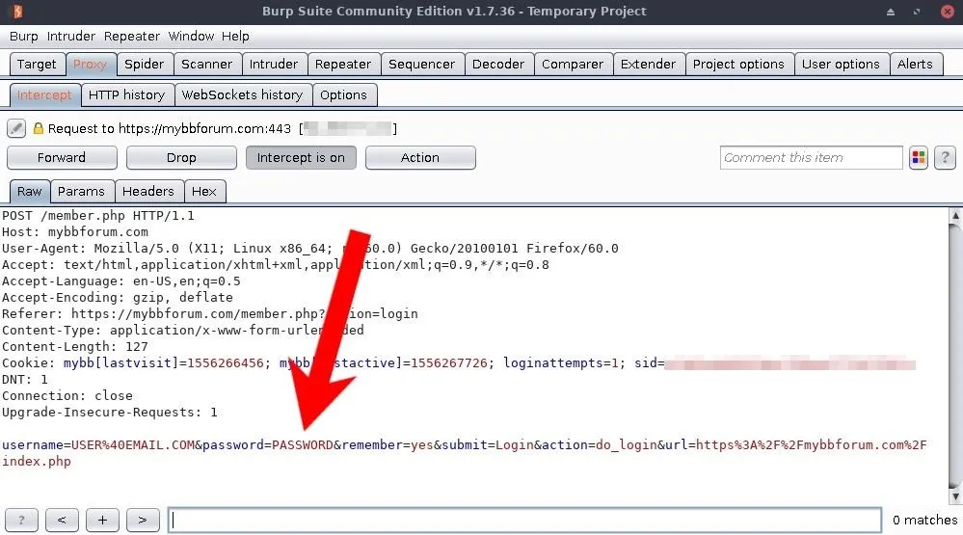Switch to the Alerts tab

click(915, 64)
